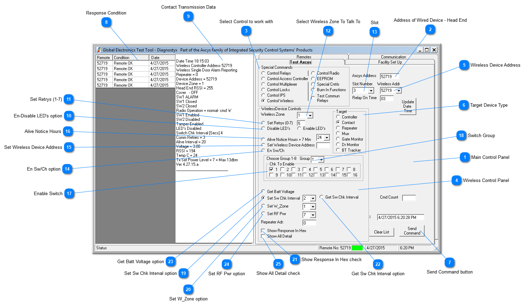Select the En Sw/Ch option

263,151
